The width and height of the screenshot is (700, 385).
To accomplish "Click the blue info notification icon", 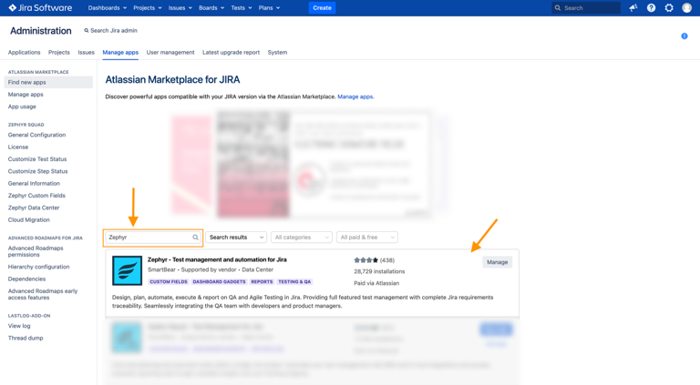I will pos(685,36).
